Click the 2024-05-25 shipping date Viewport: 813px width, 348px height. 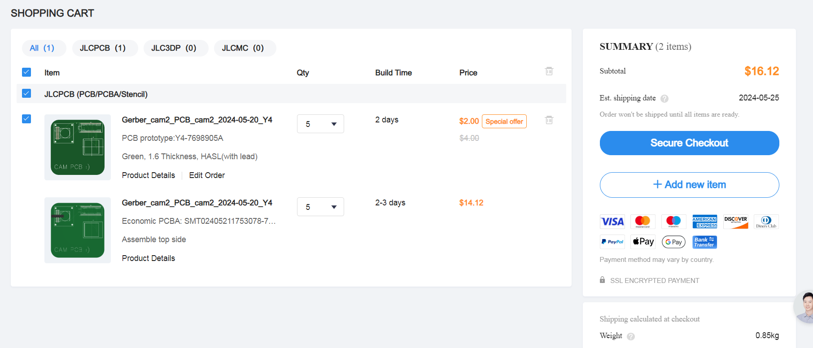pyautogui.click(x=759, y=98)
